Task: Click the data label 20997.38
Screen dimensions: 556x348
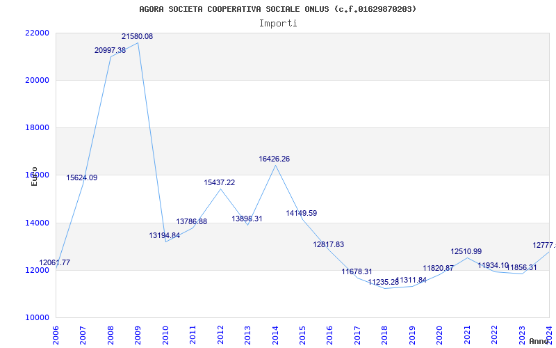Action: [x=110, y=50]
